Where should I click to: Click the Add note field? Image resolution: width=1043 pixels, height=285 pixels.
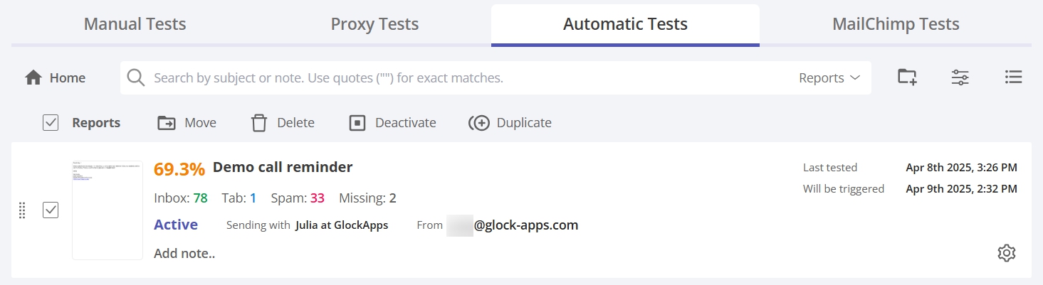click(x=184, y=253)
